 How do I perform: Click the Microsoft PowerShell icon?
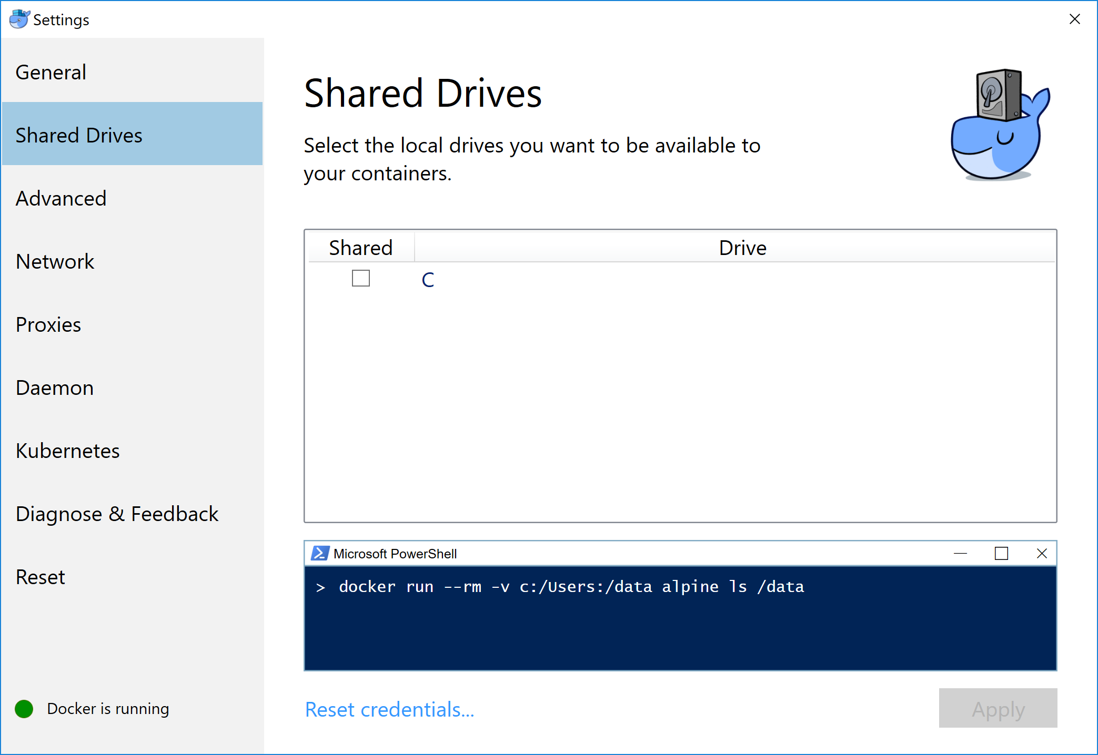(x=320, y=553)
